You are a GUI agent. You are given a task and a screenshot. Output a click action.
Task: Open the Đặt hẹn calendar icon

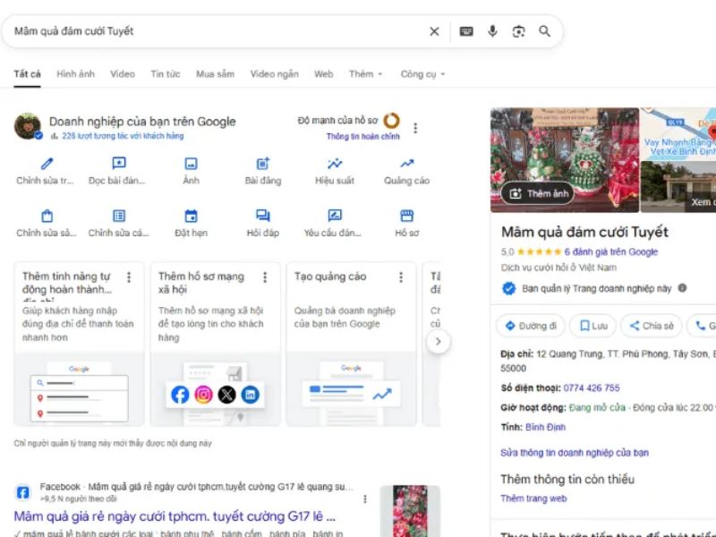191,216
